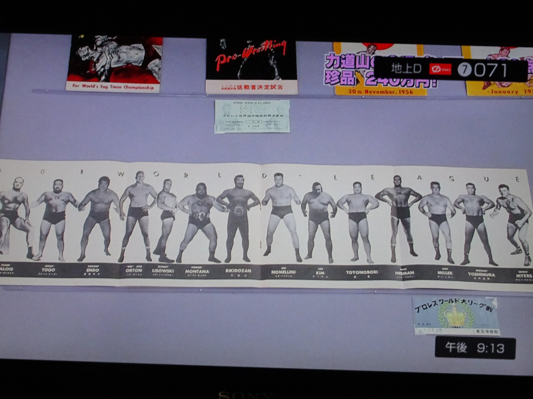Select the プロレスワールド大リーグ戦 ticket
This screenshot has width=533, height=399.
456,317
